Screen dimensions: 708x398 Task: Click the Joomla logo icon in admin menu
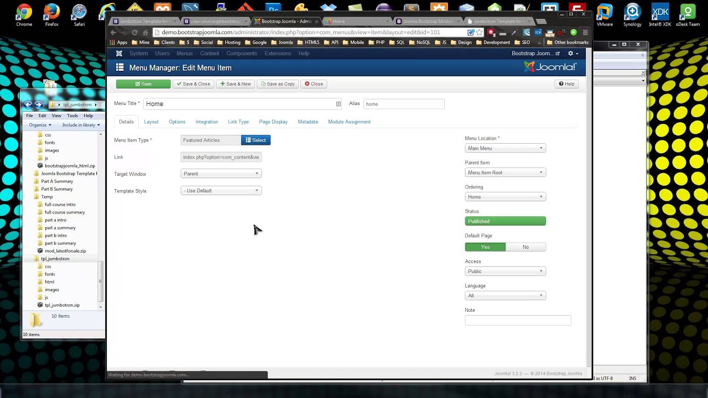coord(119,54)
